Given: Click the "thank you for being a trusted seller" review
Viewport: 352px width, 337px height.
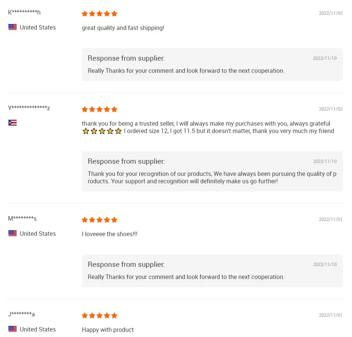Looking at the screenshot, I should [x=206, y=124].
